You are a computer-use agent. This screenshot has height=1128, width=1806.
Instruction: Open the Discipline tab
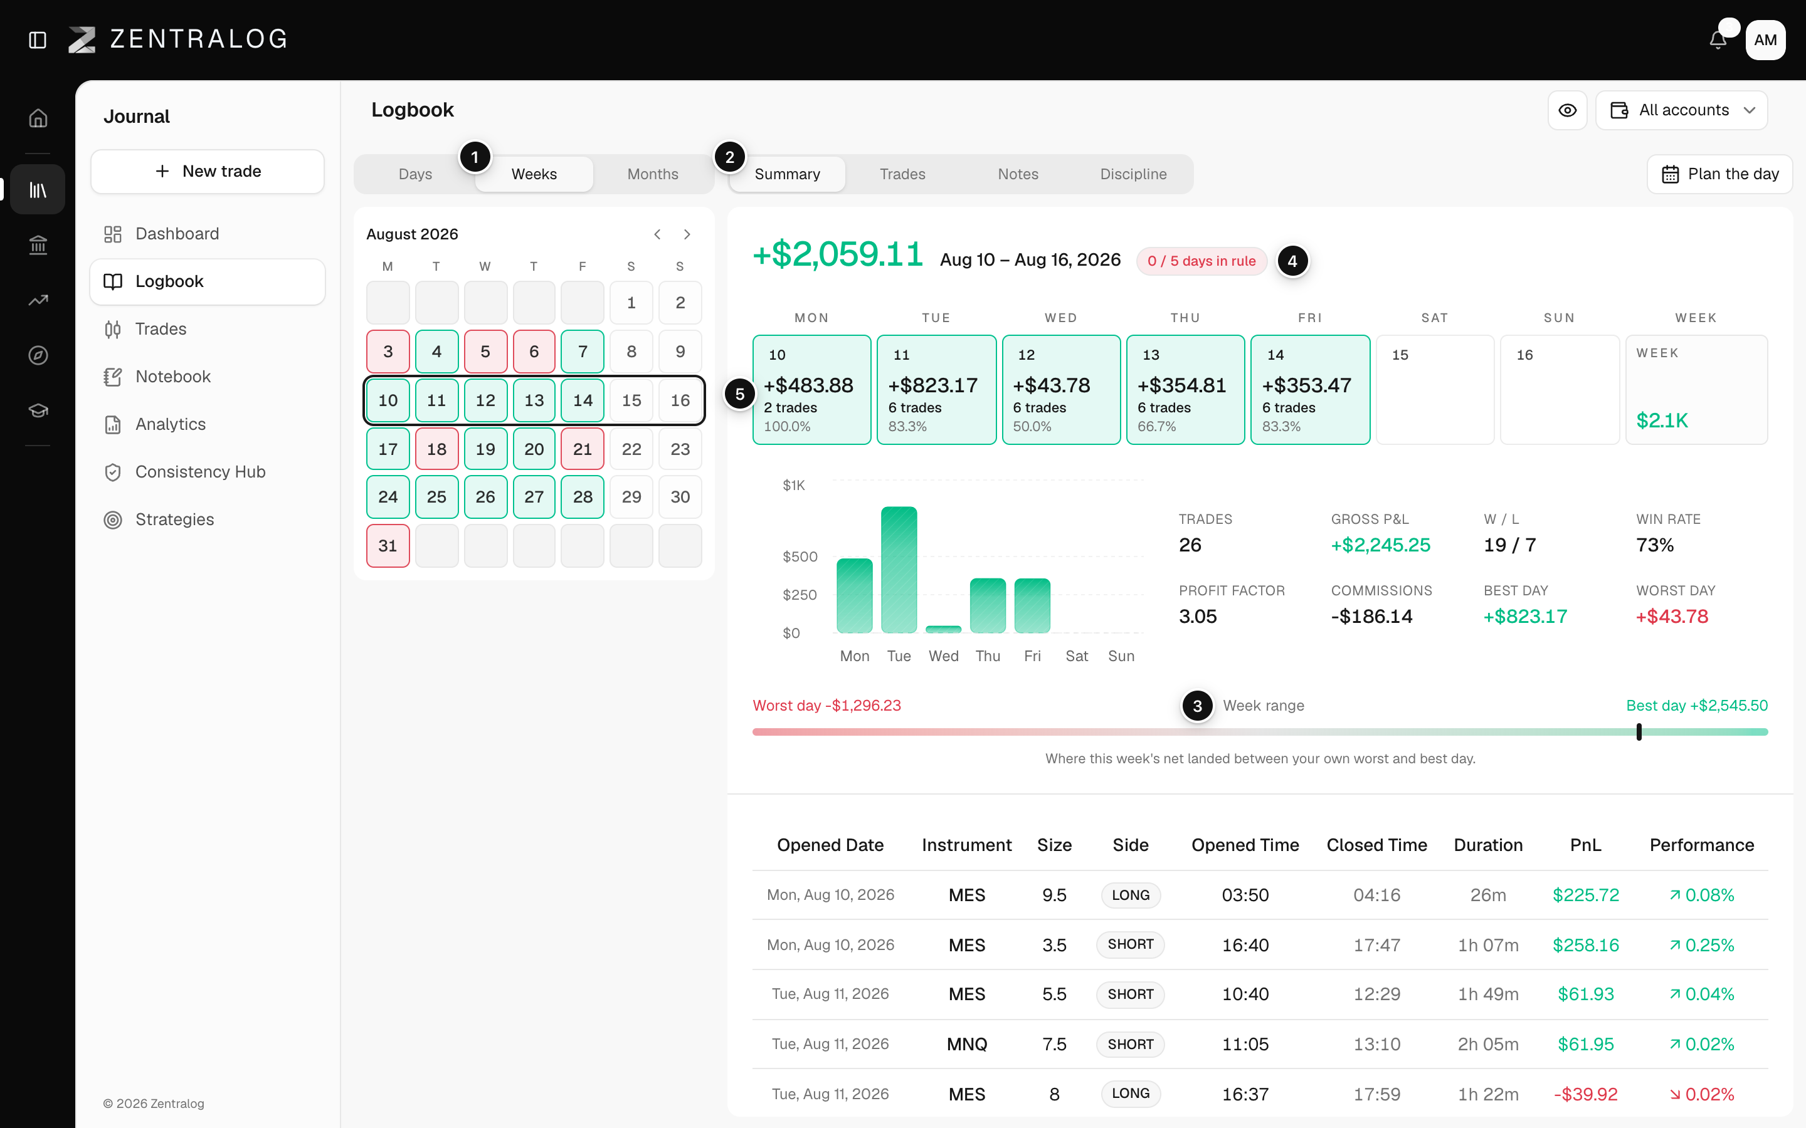pyautogui.click(x=1133, y=174)
